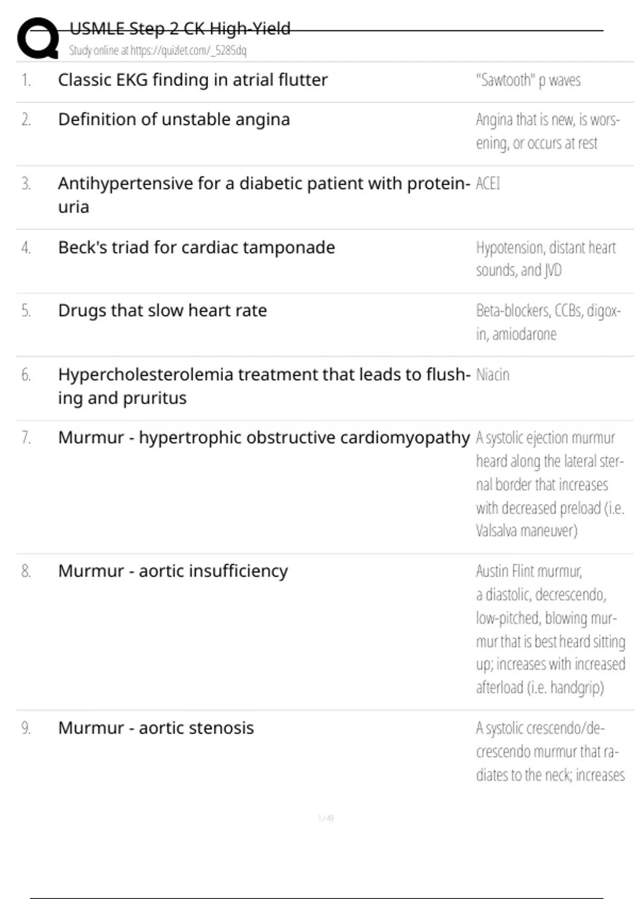Open the quizlet.com study online link
Viewport: 634px width, 899px height.
point(157,50)
